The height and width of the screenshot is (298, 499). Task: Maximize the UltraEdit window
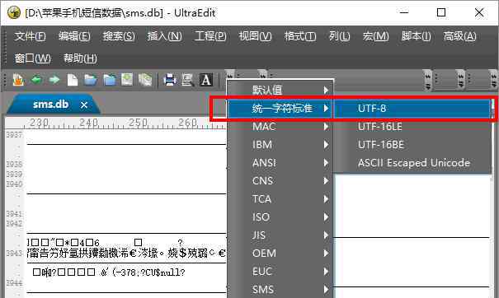(x=441, y=12)
